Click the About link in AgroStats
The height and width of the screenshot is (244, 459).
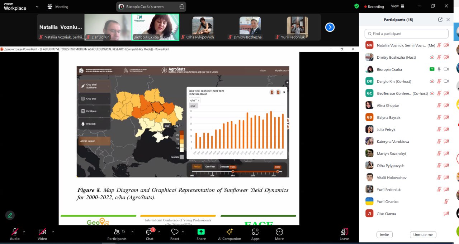pos(263,70)
